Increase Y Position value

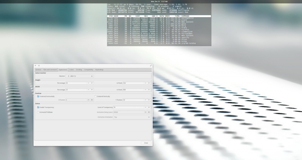point(149,100)
